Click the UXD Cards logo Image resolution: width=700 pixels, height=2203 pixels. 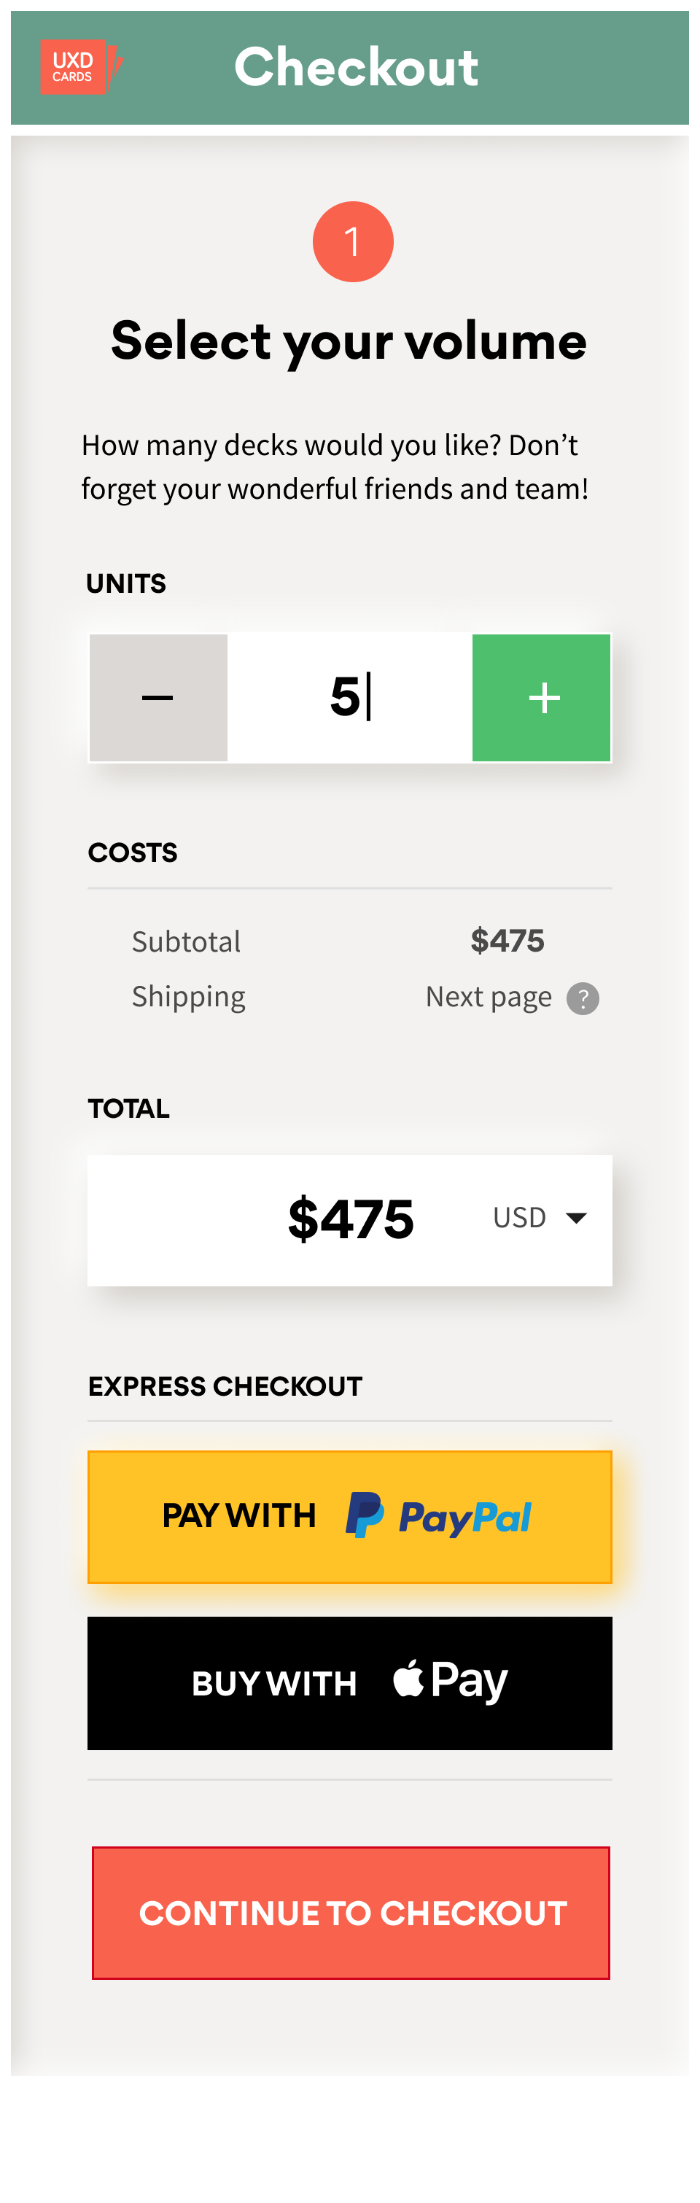[75, 66]
